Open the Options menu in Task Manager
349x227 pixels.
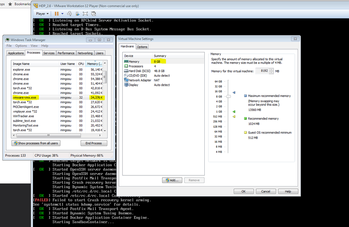click(21, 45)
